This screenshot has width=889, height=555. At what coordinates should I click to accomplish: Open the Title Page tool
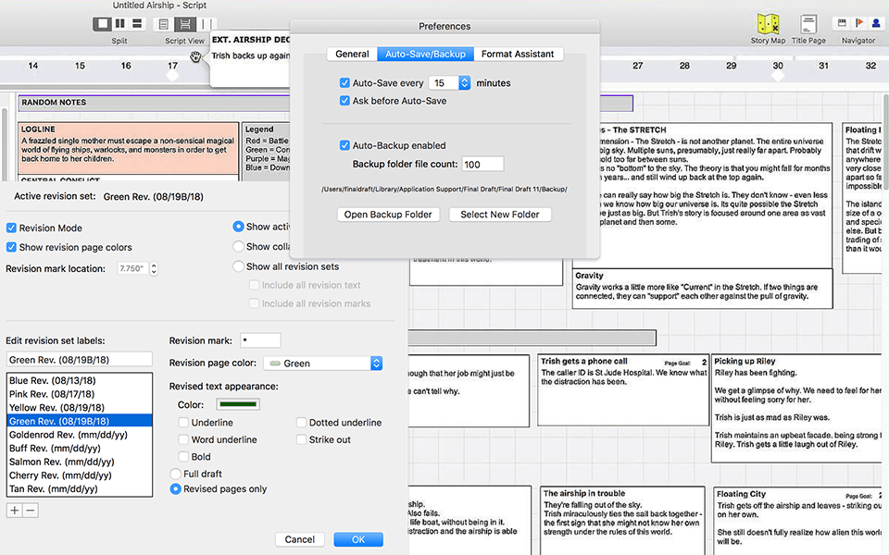809,24
